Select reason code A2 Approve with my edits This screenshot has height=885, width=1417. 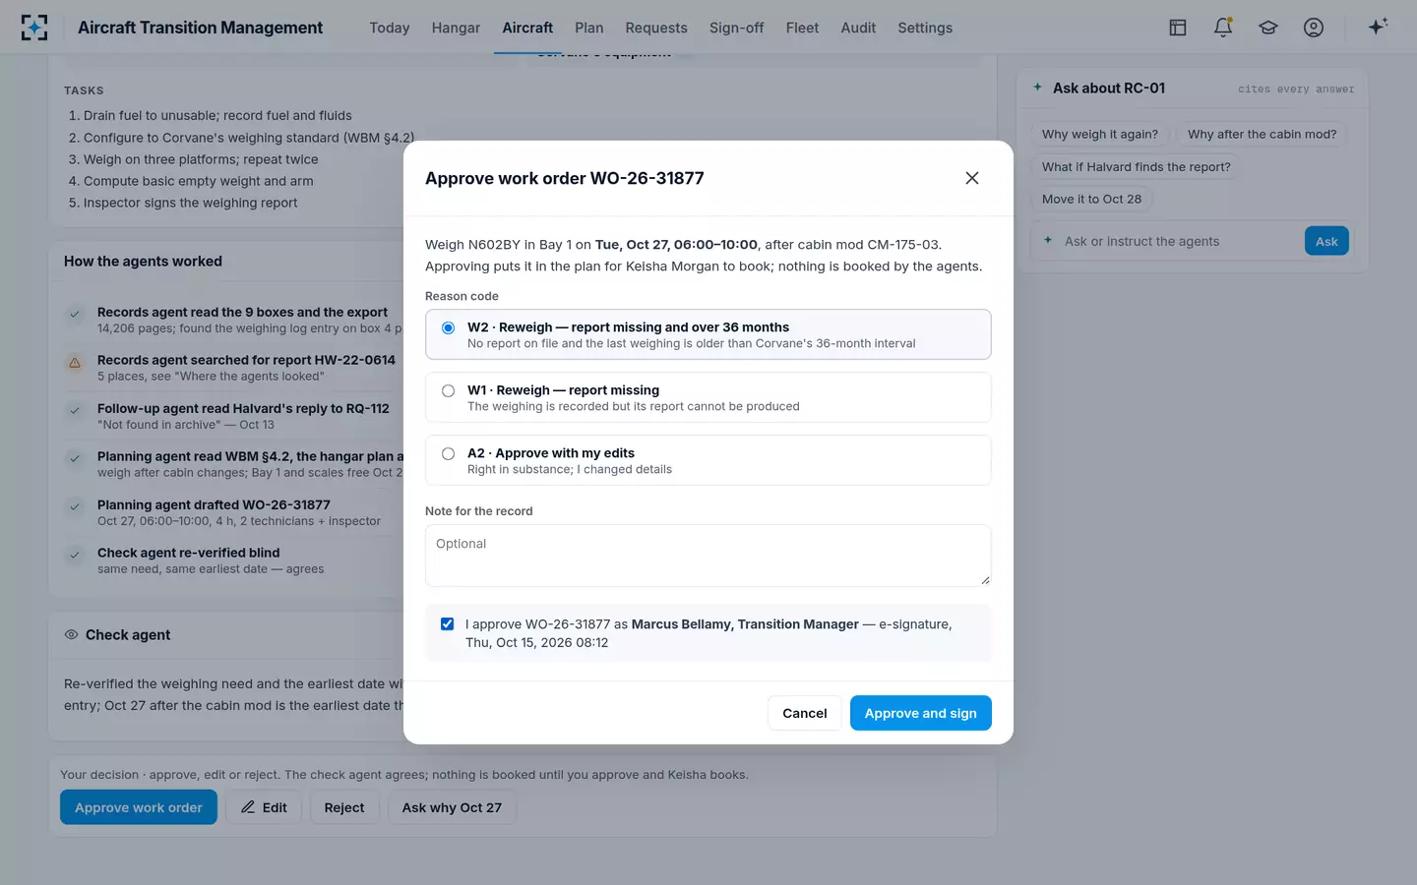(x=708, y=460)
